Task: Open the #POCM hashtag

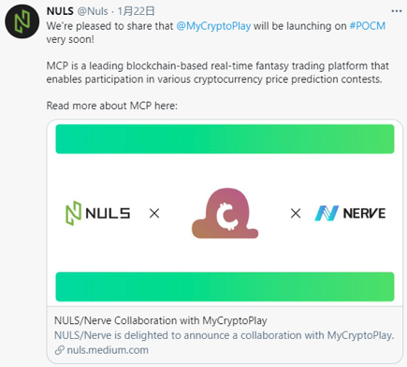Action: (368, 26)
